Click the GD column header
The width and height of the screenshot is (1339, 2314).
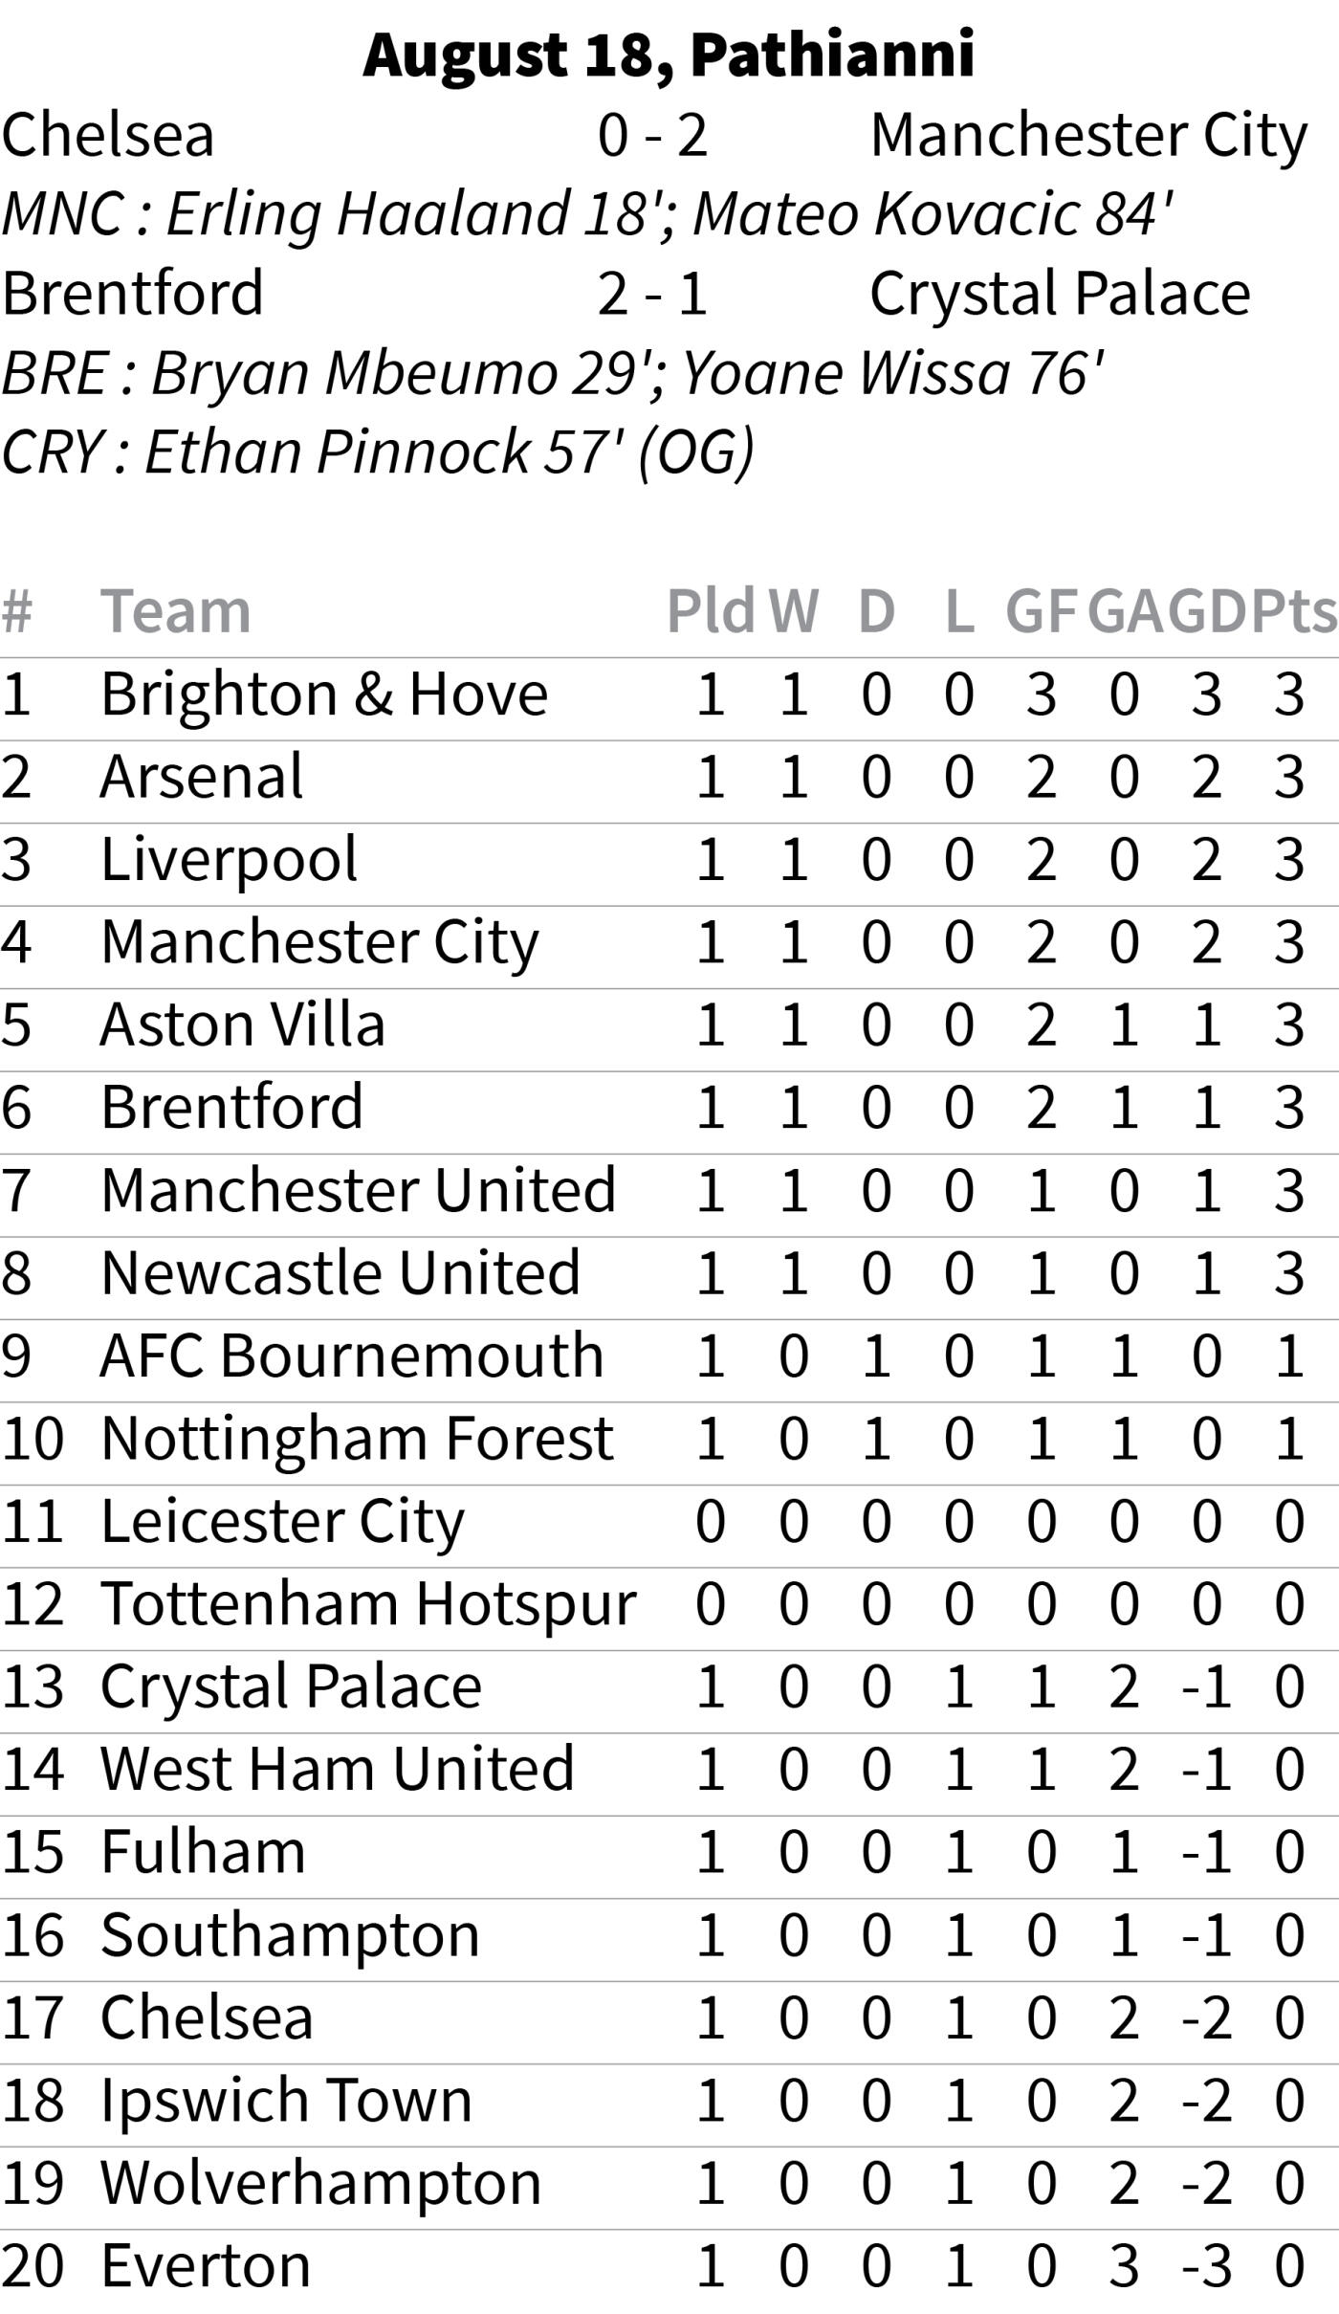click(1207, 610)
